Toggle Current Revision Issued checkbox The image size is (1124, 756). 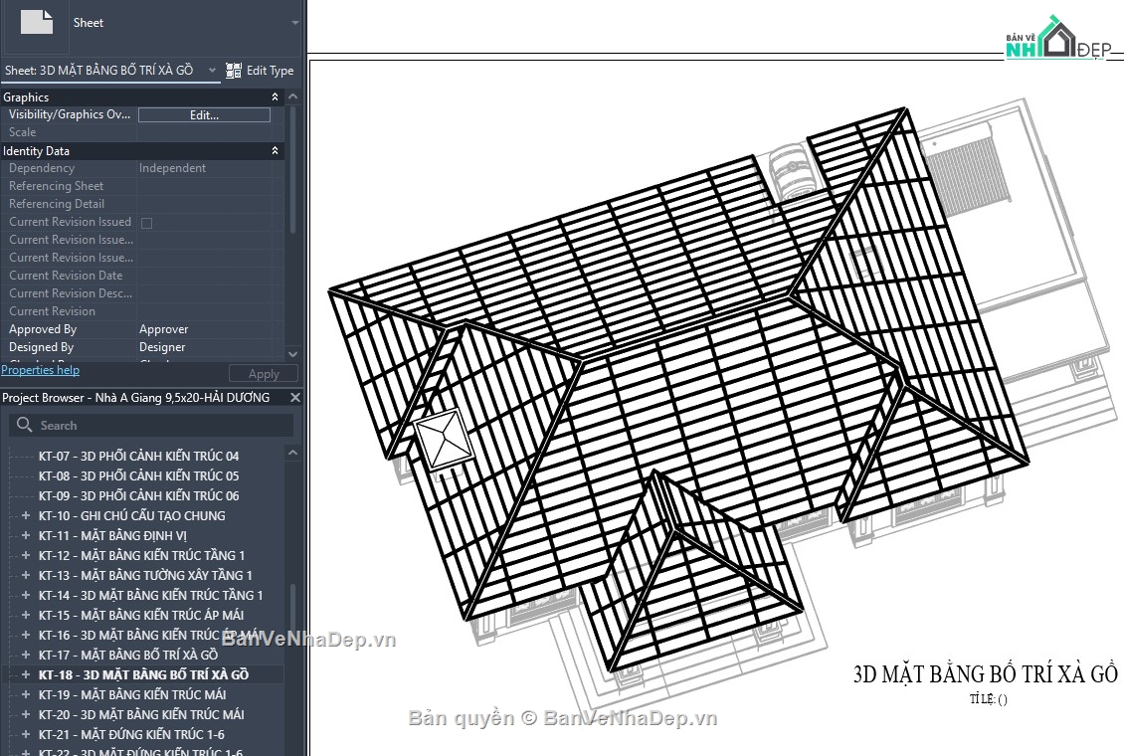147,223
